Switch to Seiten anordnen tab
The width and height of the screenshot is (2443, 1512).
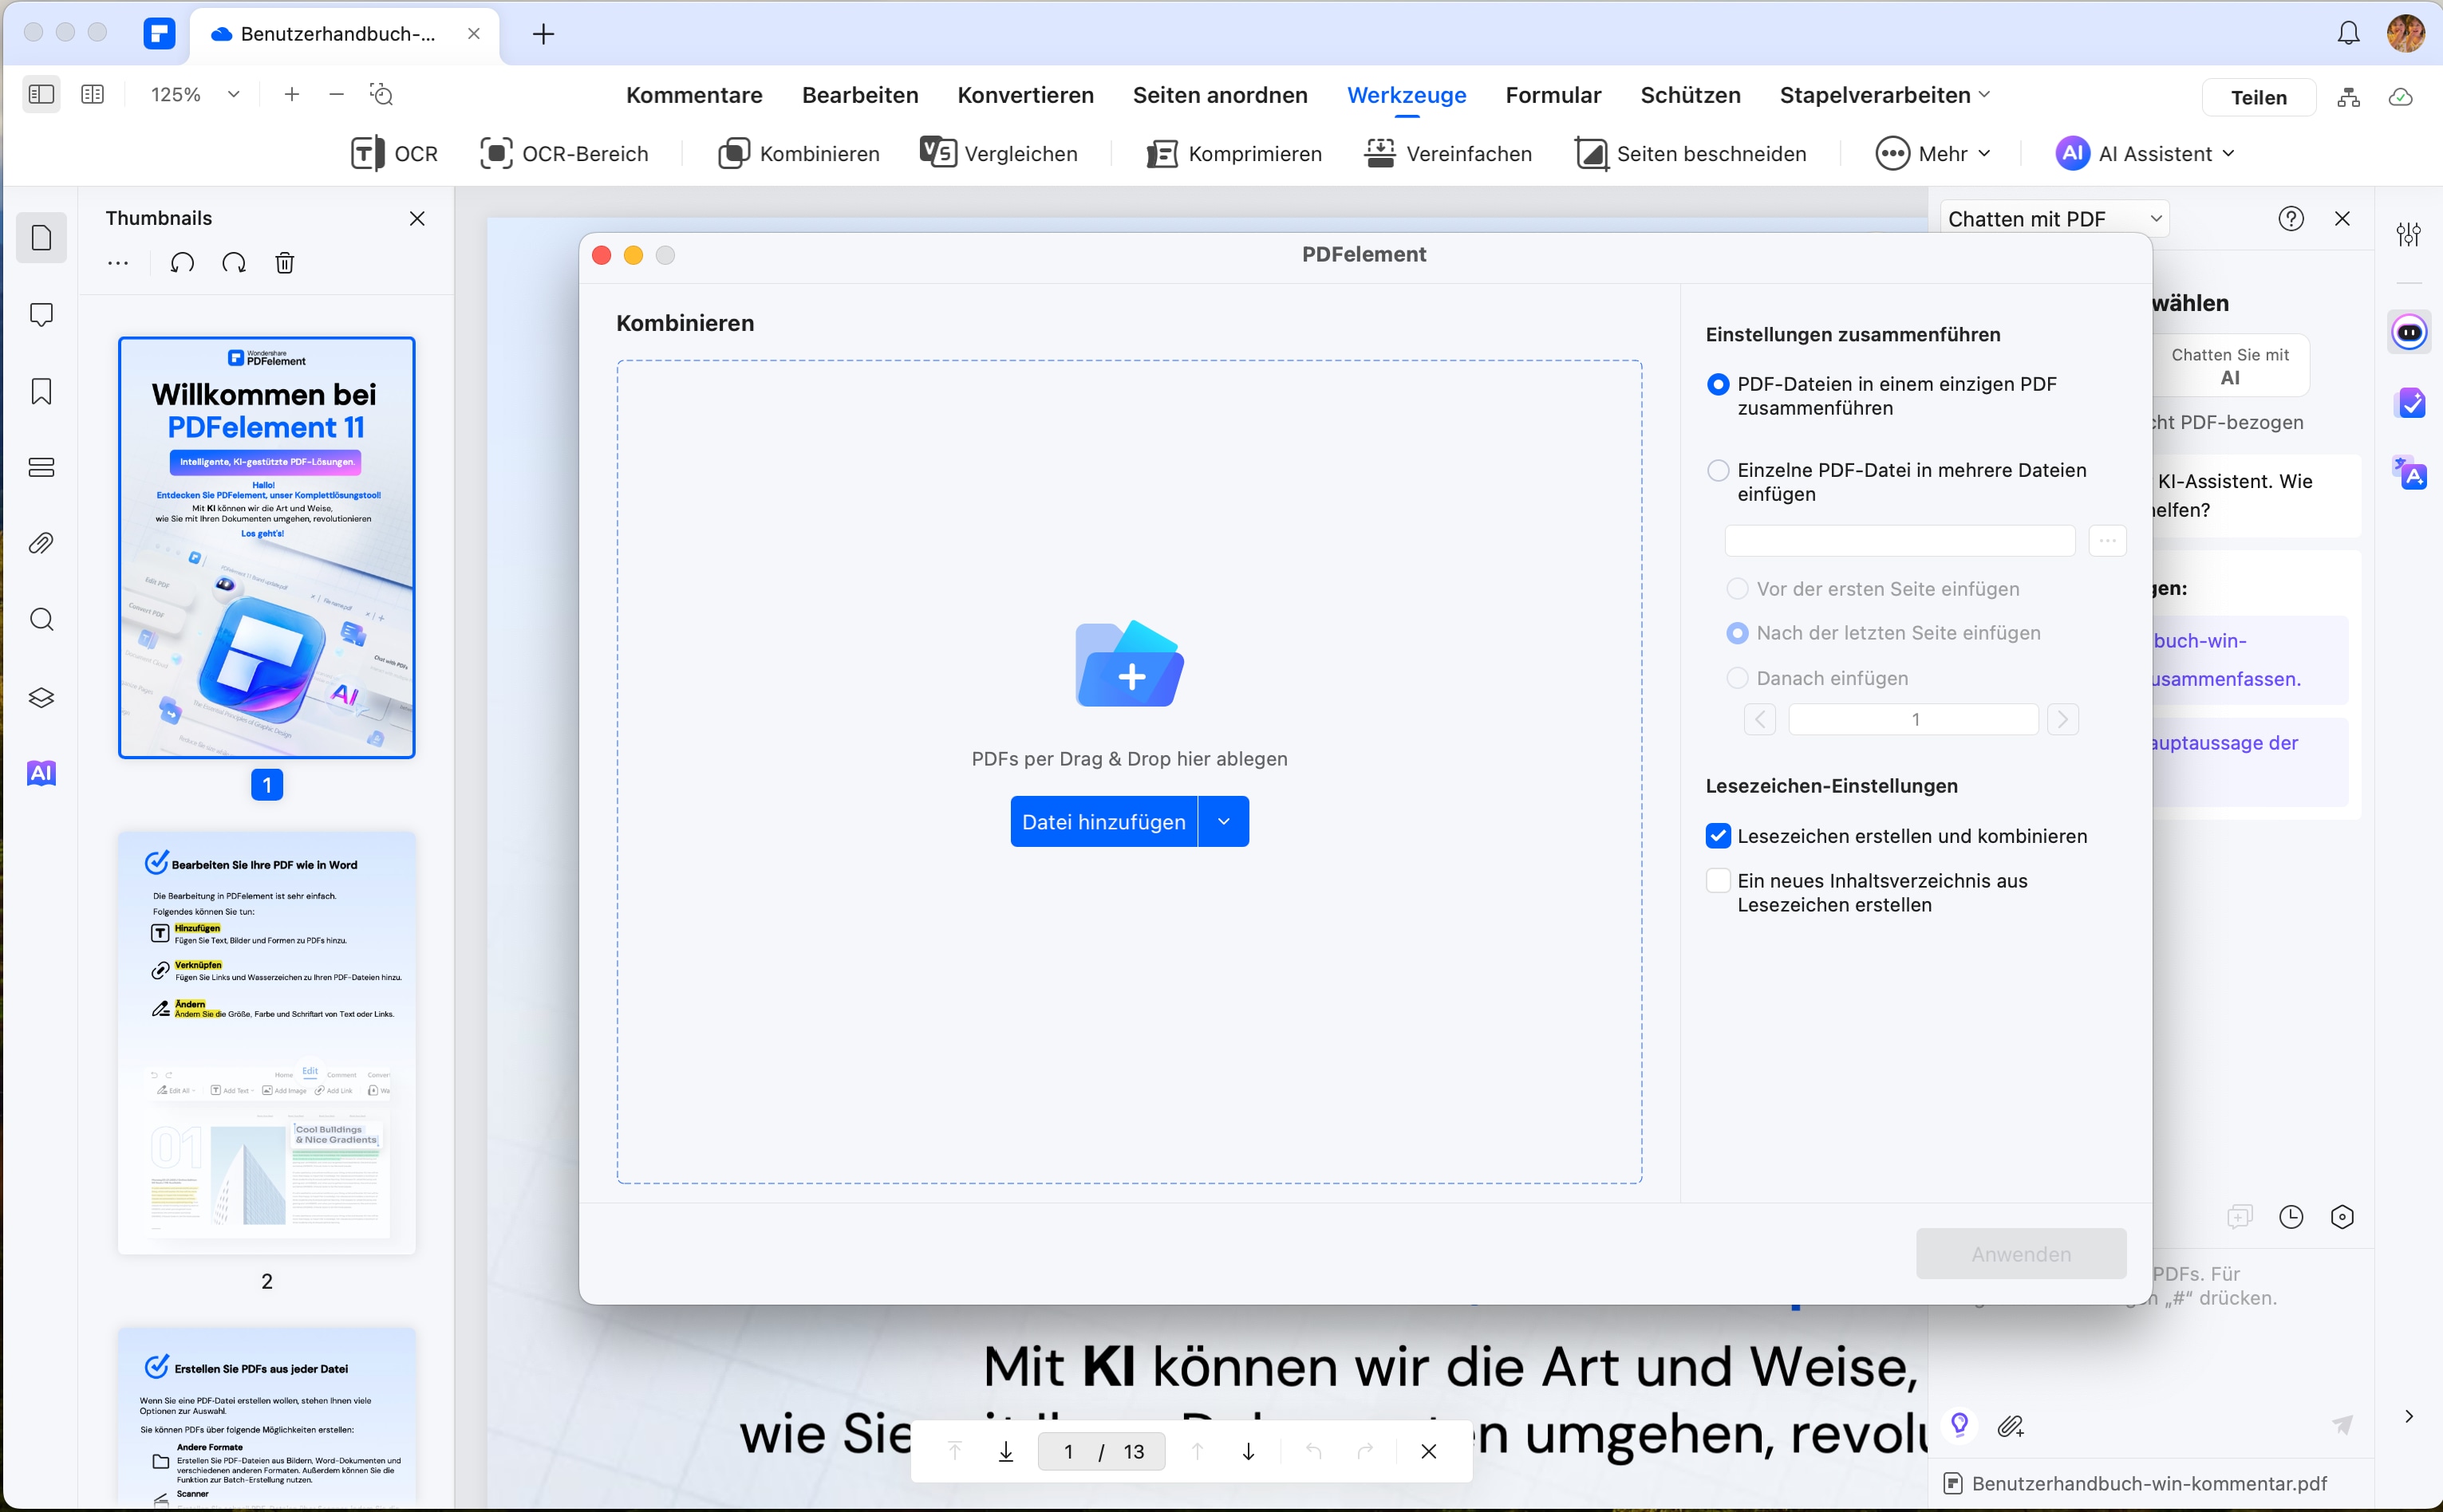(x=1221, y=95)
